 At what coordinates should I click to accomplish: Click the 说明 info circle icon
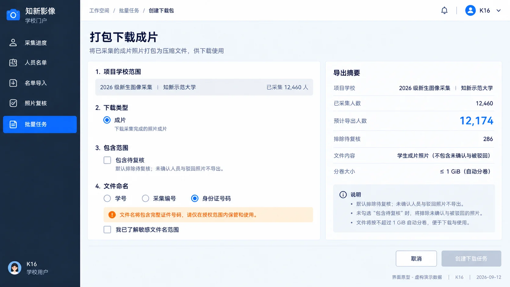point(343,195)
